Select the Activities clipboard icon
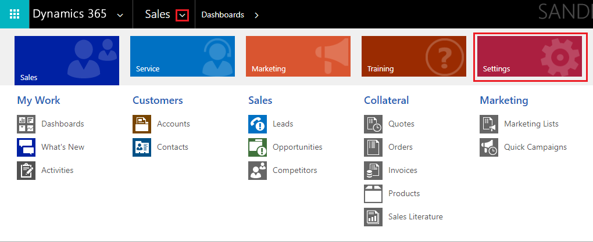 [x=26, y=171]
